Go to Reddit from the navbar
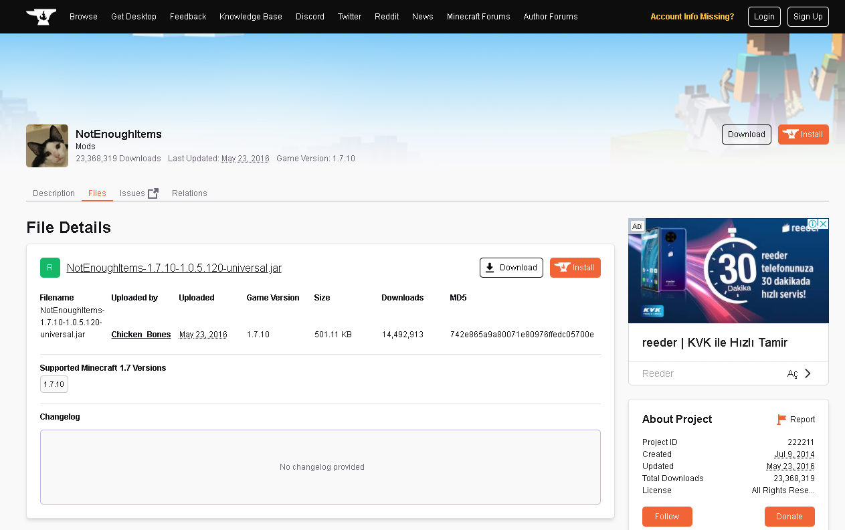845x530 pixels. (387, 17)
